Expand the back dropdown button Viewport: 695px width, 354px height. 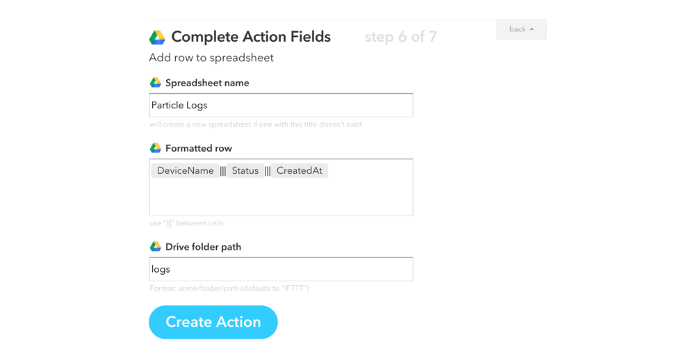[521, 29]
